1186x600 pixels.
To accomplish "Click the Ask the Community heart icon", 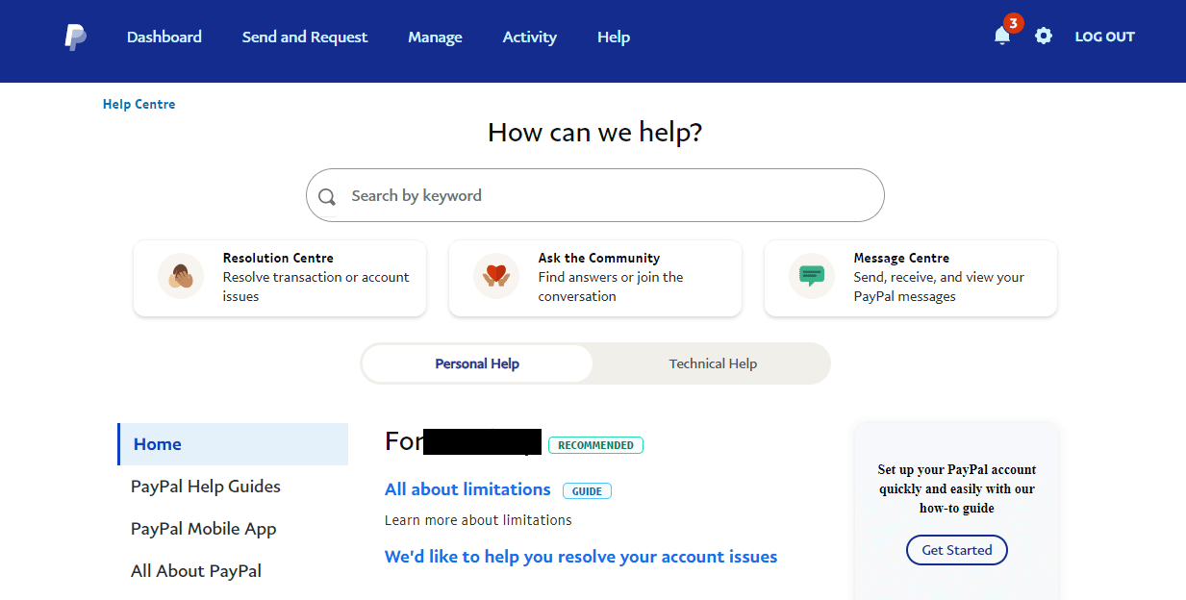I will click(x=496, y=277).
